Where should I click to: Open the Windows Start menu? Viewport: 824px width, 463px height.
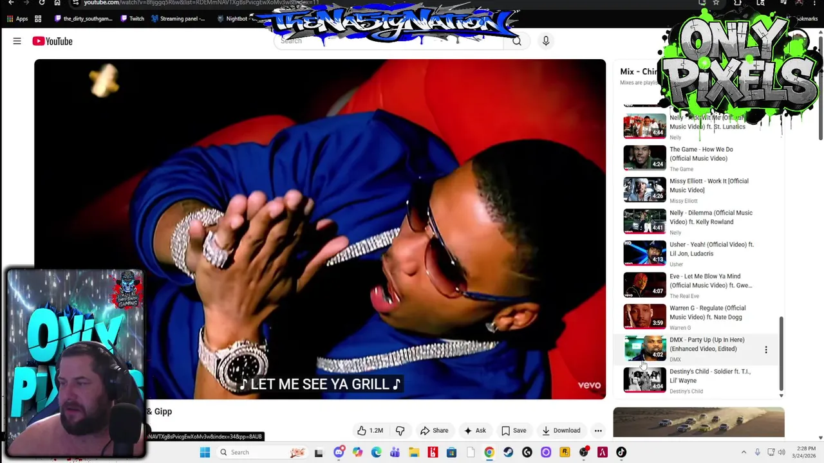(205, 452)
